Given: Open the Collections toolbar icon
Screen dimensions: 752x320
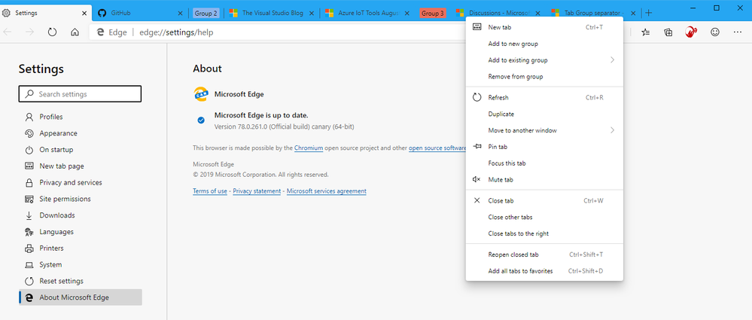Looking at the screenshot, I should tap(668, 32).
